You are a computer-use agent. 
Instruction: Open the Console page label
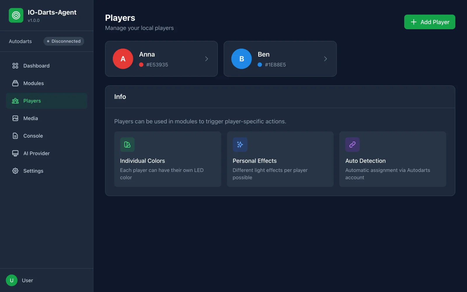33,136
